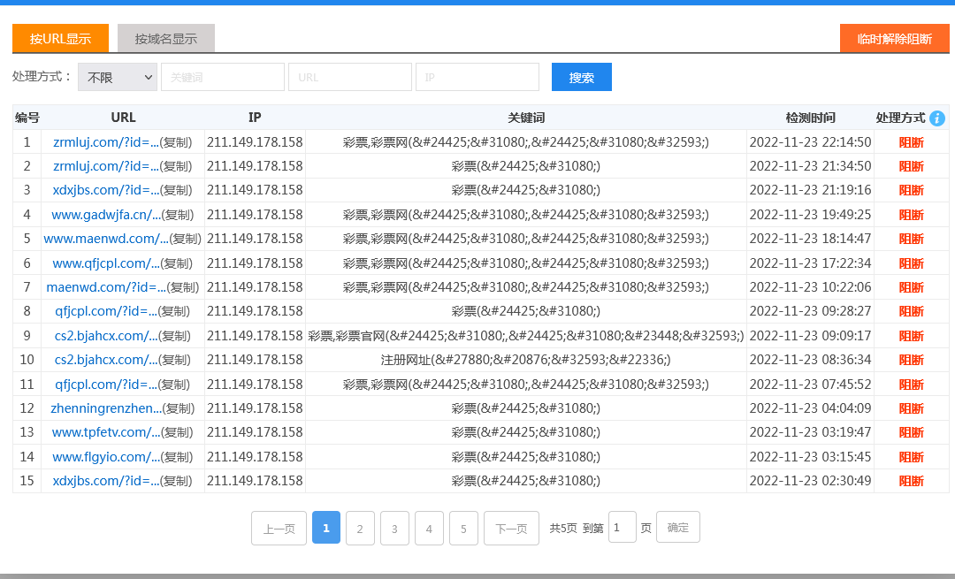Open zhenningrenzhen link in row 12

[106, 408]
